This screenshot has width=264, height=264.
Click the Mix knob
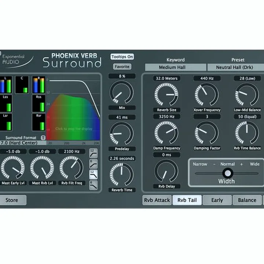click(x=122, y=92)
